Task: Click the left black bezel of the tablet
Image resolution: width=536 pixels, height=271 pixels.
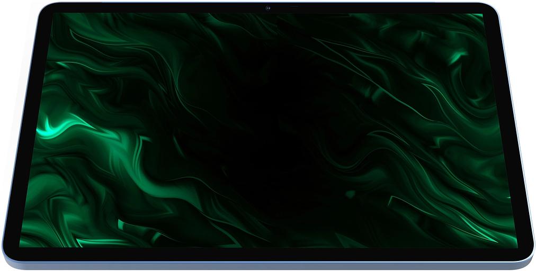Action: [26, 132]
